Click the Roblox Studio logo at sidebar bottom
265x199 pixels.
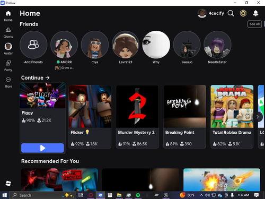(x=8, y=183)
